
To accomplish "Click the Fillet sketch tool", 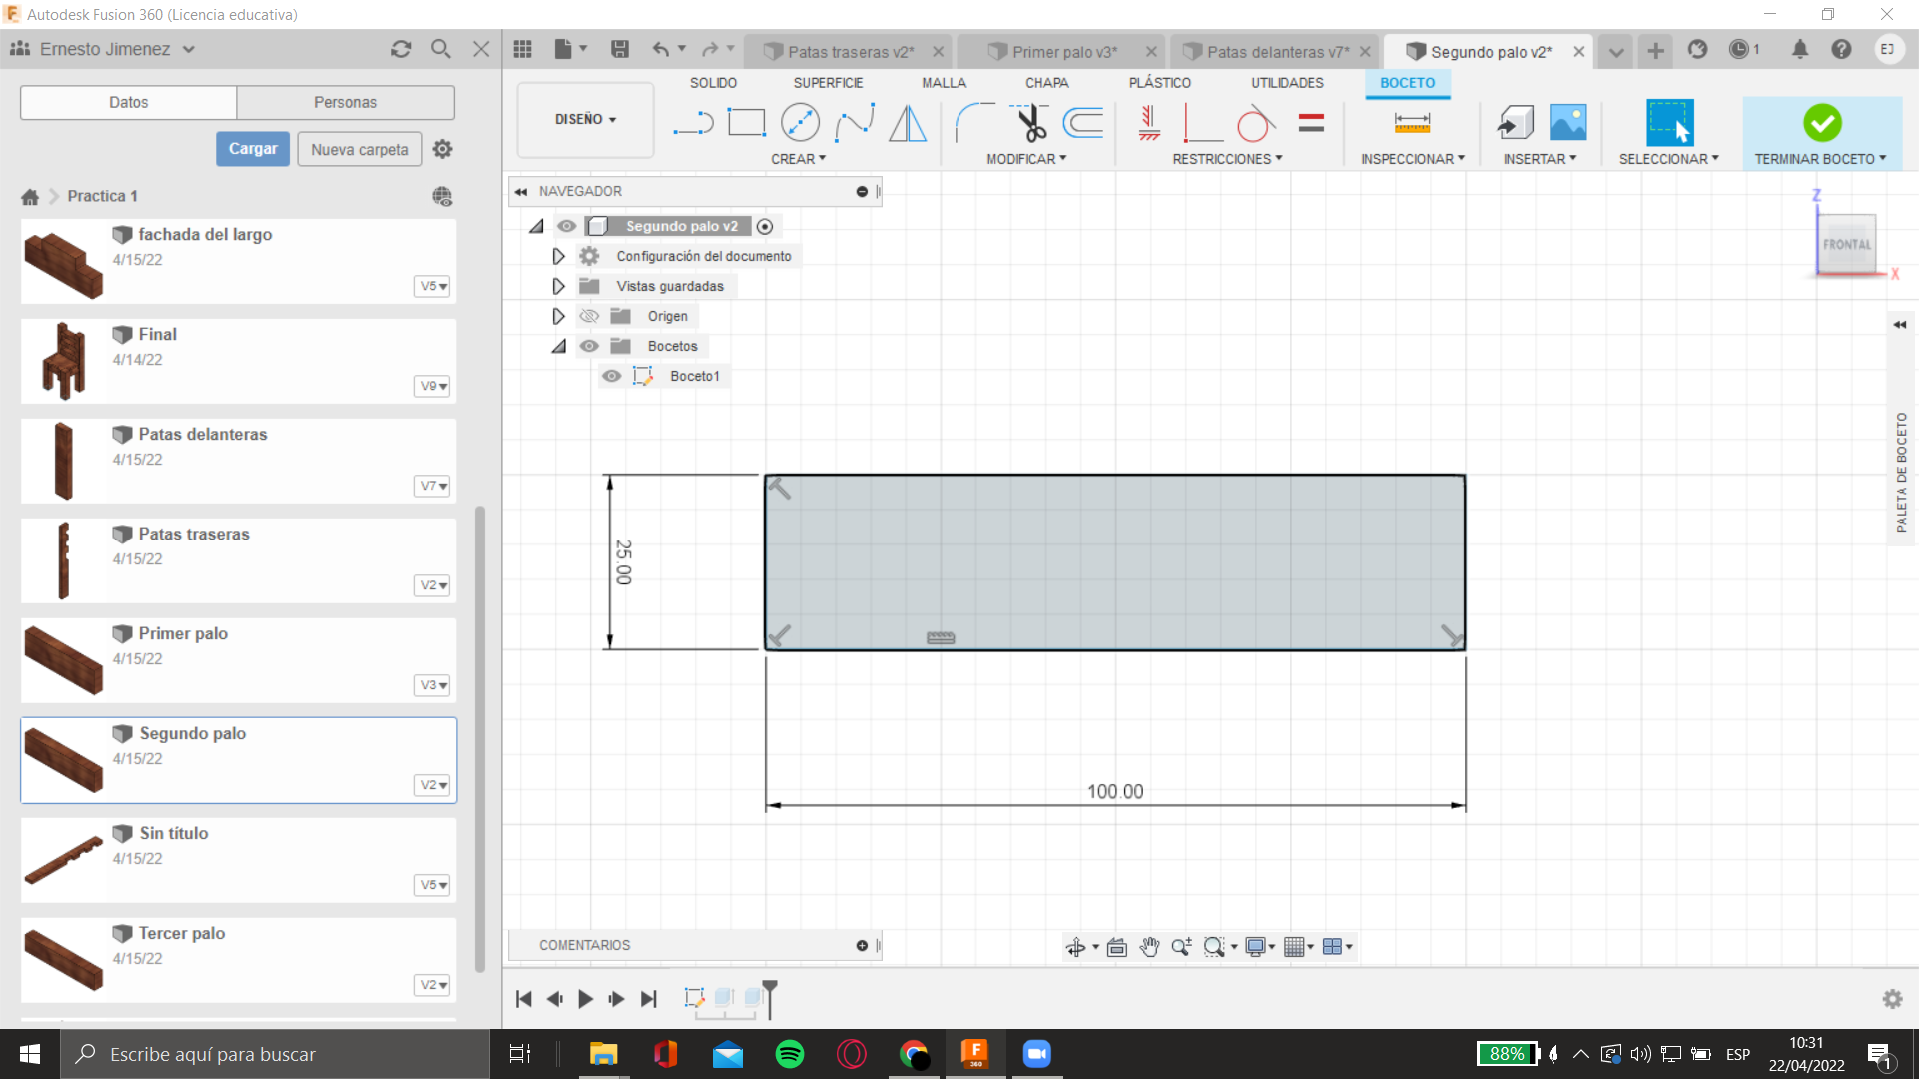I will tap(974, 123).
